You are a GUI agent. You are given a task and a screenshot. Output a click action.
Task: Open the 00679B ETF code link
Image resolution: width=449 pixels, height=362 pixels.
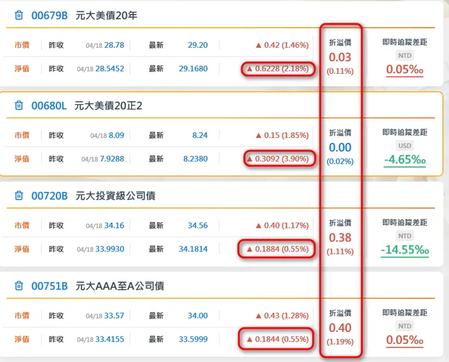(50, 15)
